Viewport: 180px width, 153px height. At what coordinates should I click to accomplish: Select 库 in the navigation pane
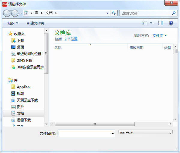click(x=16, y=80)
